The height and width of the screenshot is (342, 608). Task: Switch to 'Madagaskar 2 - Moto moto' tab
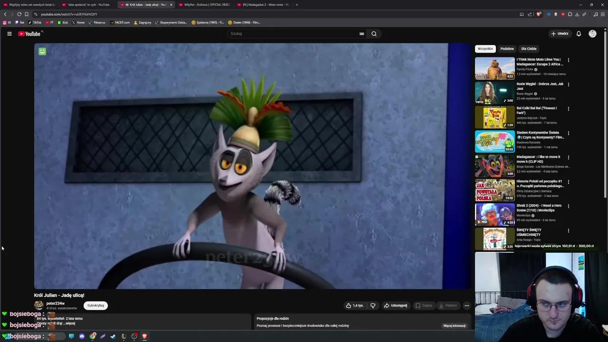[263, 5]
